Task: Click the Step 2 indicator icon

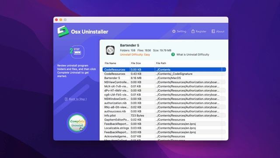Action: coord(77,52)
